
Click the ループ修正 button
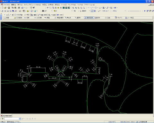coord(130,18)
